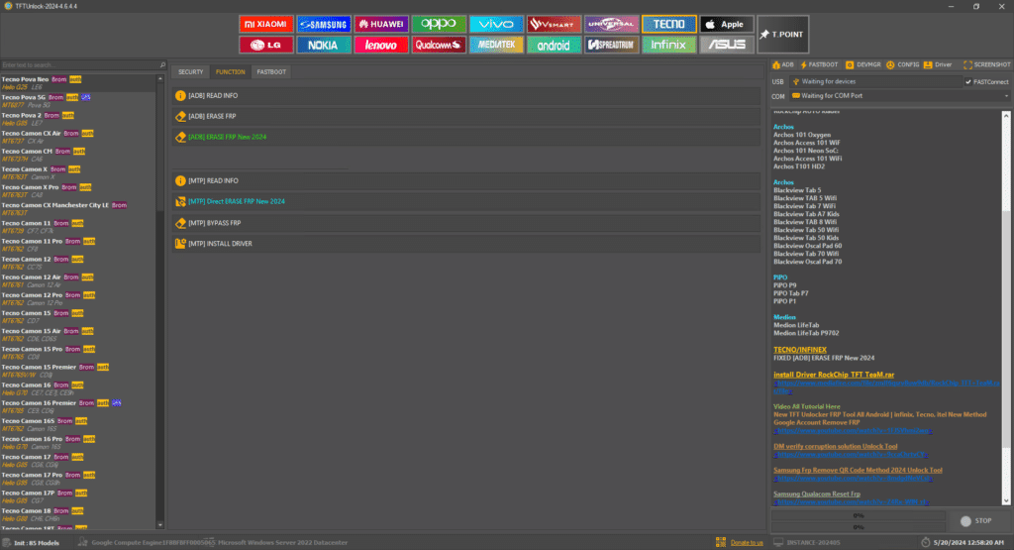Run [MTP] Direct ERASE FRP New 2024
Image resolution: width=1014 pixels, height=550 pixels.
(467, 202)
